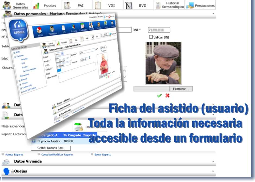
Task: Click red X under photo in tilted window
Action: 109,77
